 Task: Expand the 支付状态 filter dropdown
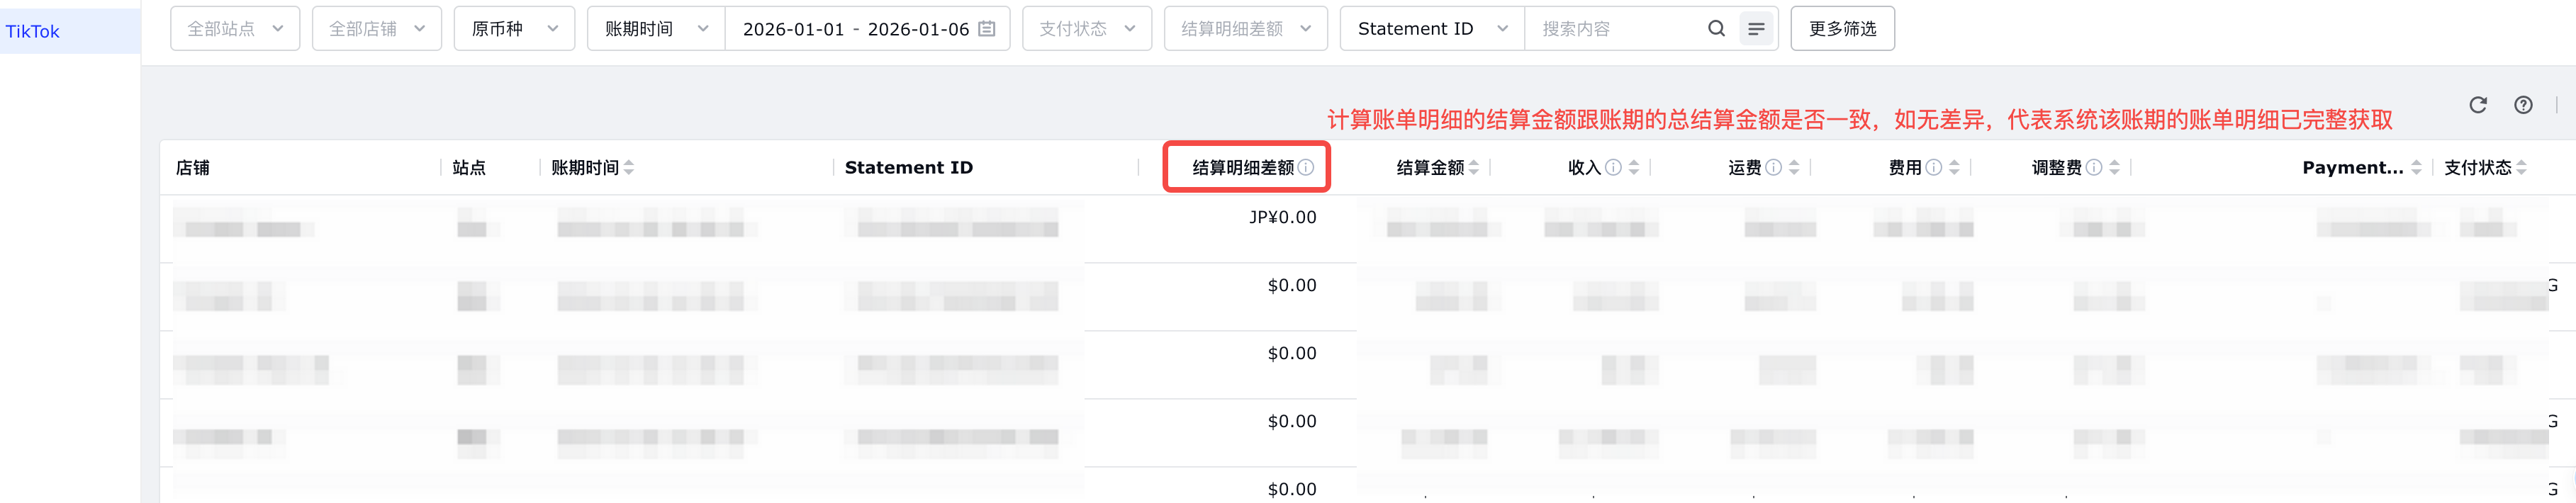(1087, 29)
